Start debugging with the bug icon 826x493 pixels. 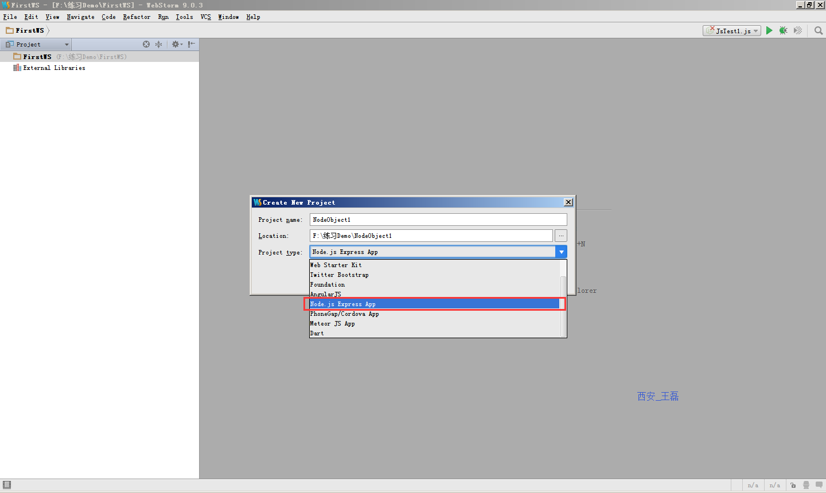tap(783, 30)
